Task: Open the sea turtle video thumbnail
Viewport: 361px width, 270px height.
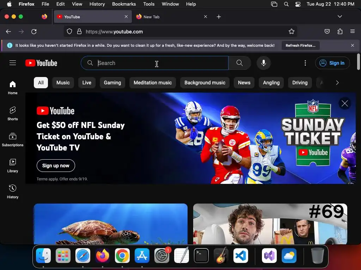Action: [x=110, y=224]
